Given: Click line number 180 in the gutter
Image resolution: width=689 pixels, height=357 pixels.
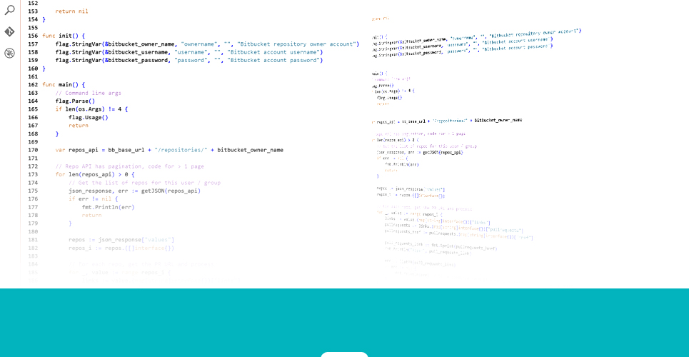Looking at the screenshot, I should coord(33,232).
